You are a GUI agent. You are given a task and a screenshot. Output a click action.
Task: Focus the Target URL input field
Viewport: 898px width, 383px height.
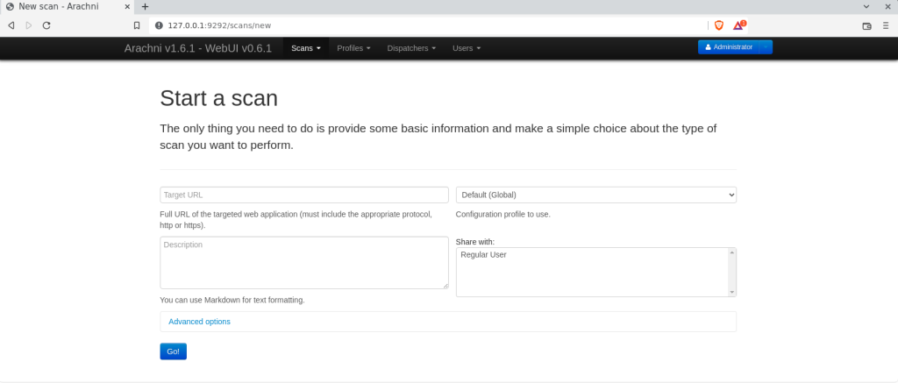click(304, 195)
